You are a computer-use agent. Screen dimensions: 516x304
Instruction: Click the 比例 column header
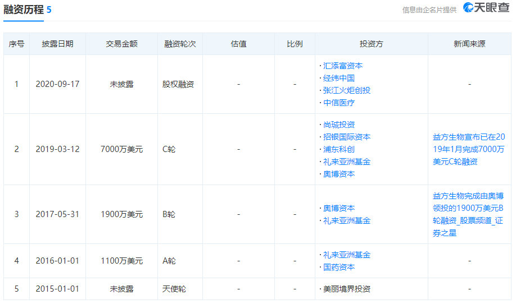[295, 44]
